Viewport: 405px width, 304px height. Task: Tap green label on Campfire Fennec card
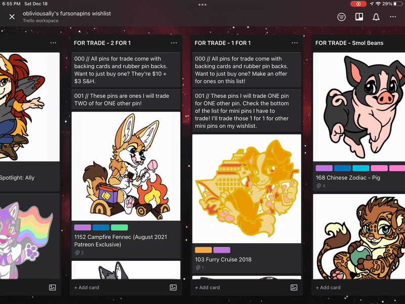tap(119, 227)
